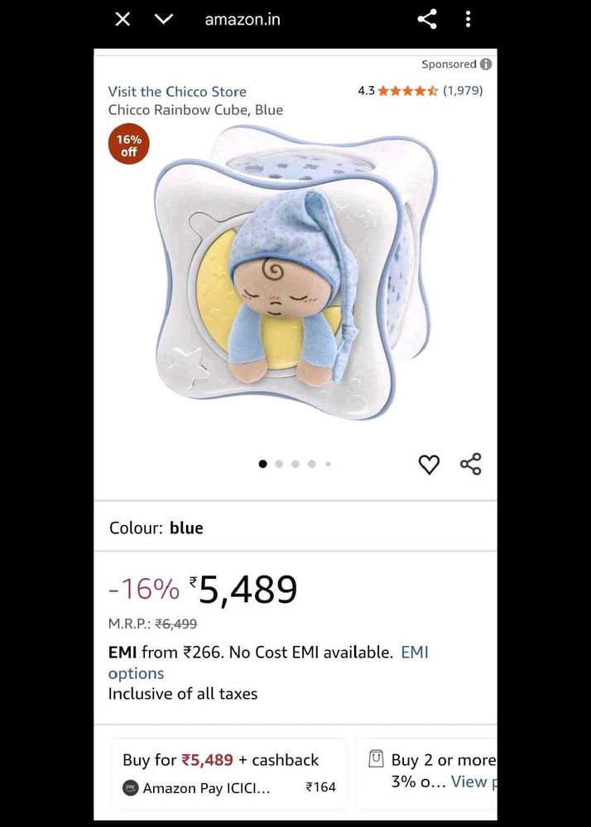
Task: Share the product via the share icon below image
Action: pos(470,464)
